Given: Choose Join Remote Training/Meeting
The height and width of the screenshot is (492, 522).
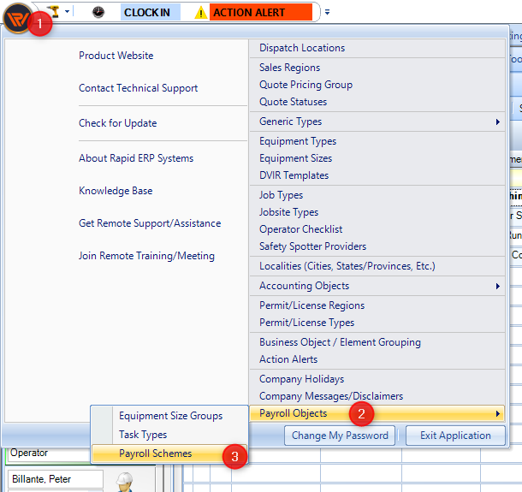Looking at the screenshot, I should click(146, 256).
